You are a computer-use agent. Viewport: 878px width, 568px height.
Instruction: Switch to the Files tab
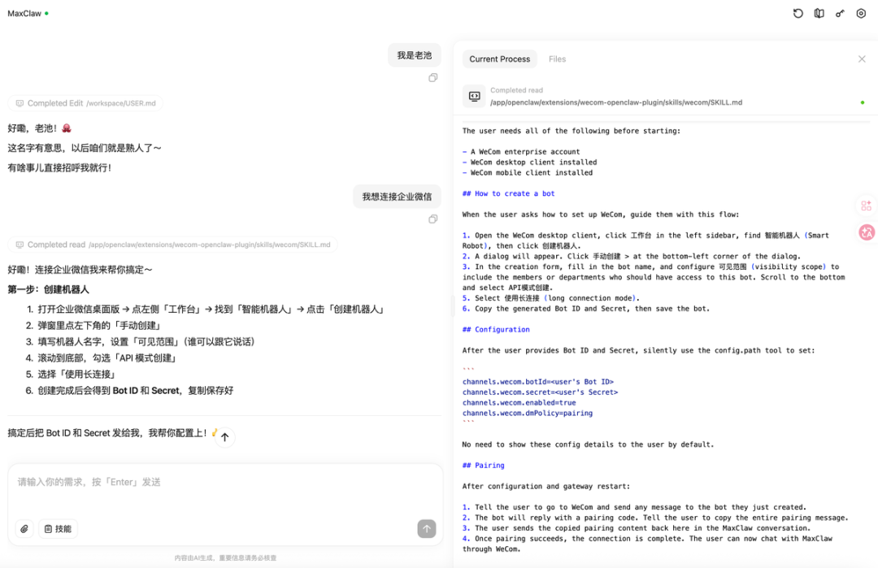coord(557,59)
